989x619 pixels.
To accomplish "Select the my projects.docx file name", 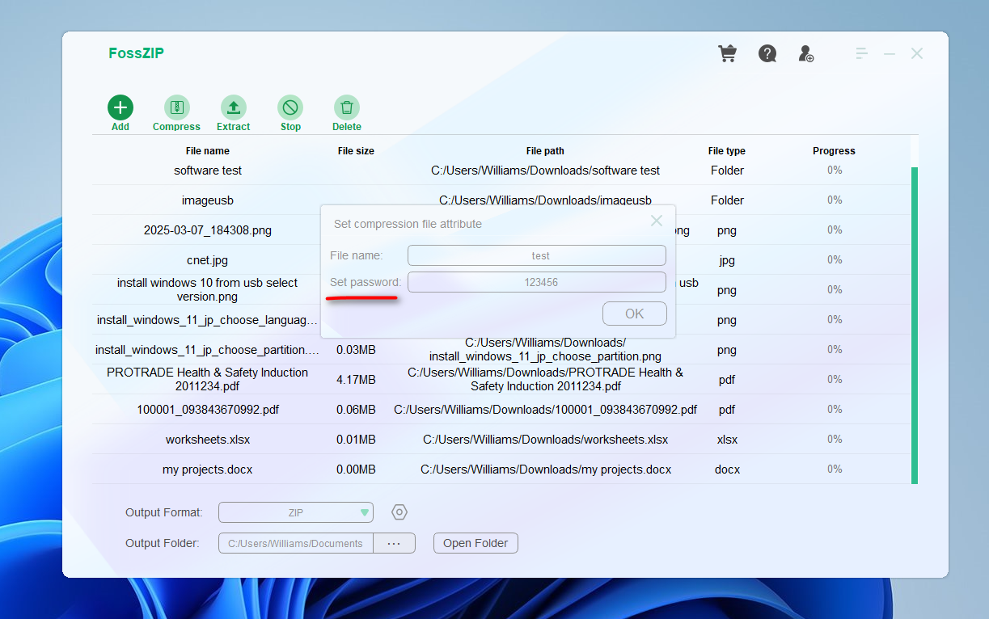I will (x=208, y=470).
